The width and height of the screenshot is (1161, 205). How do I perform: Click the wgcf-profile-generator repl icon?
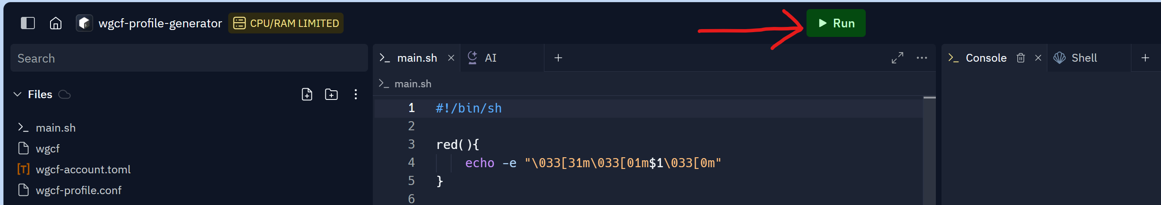(x=84, y=23)
